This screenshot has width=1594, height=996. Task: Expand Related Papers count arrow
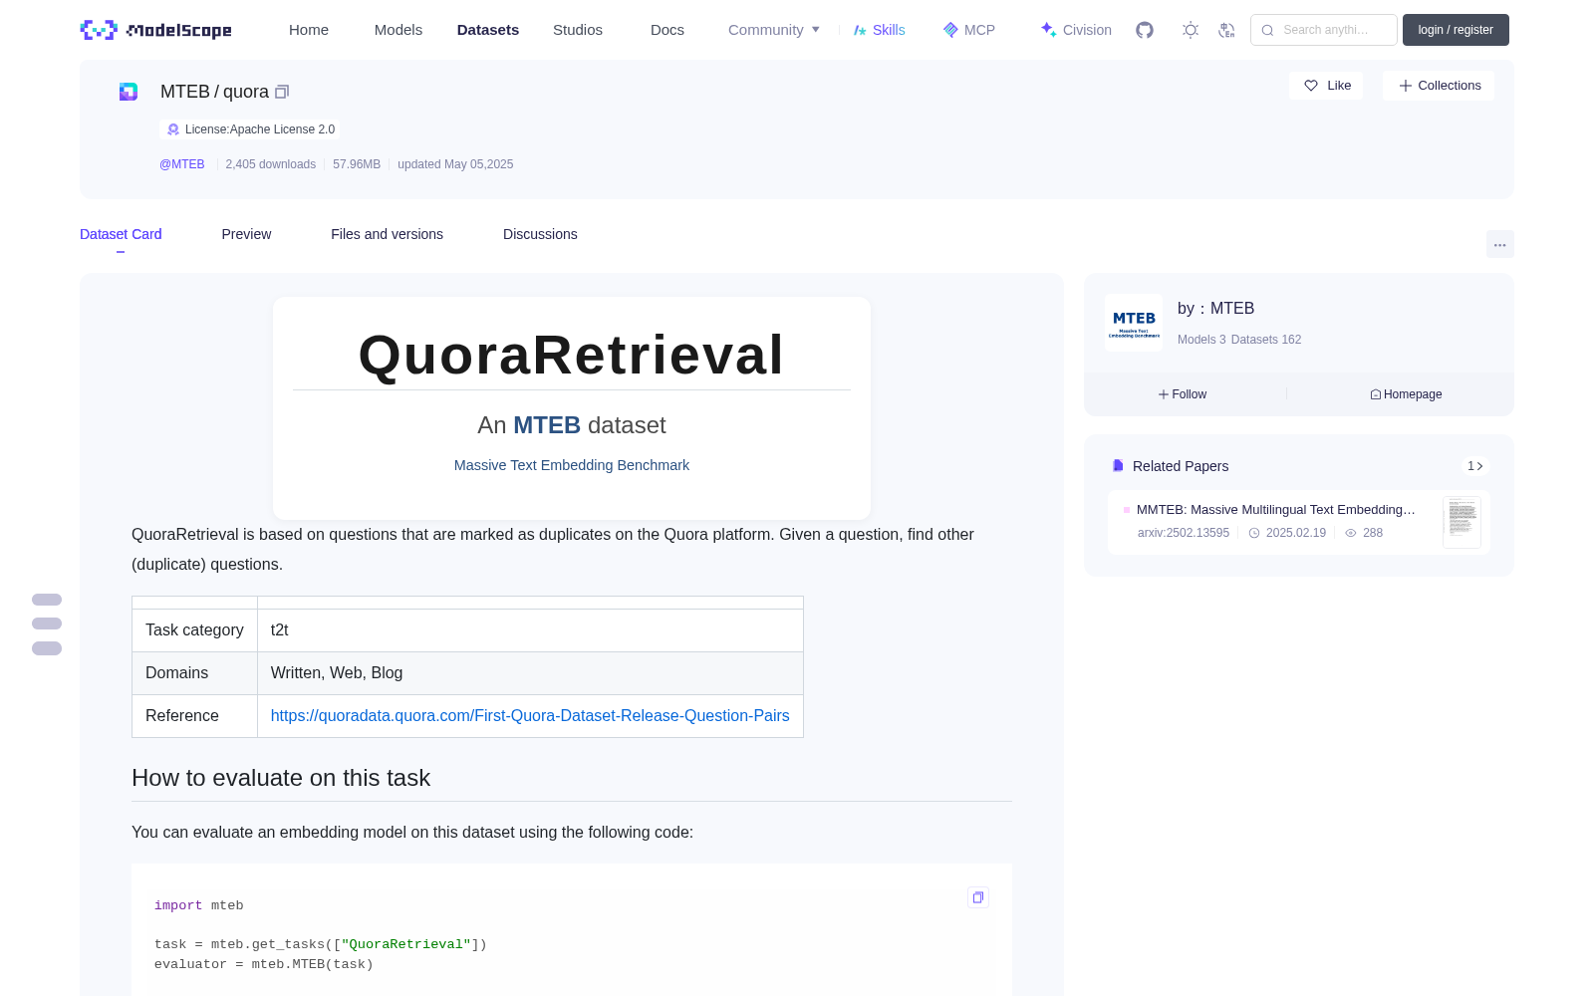[1475, 466]
